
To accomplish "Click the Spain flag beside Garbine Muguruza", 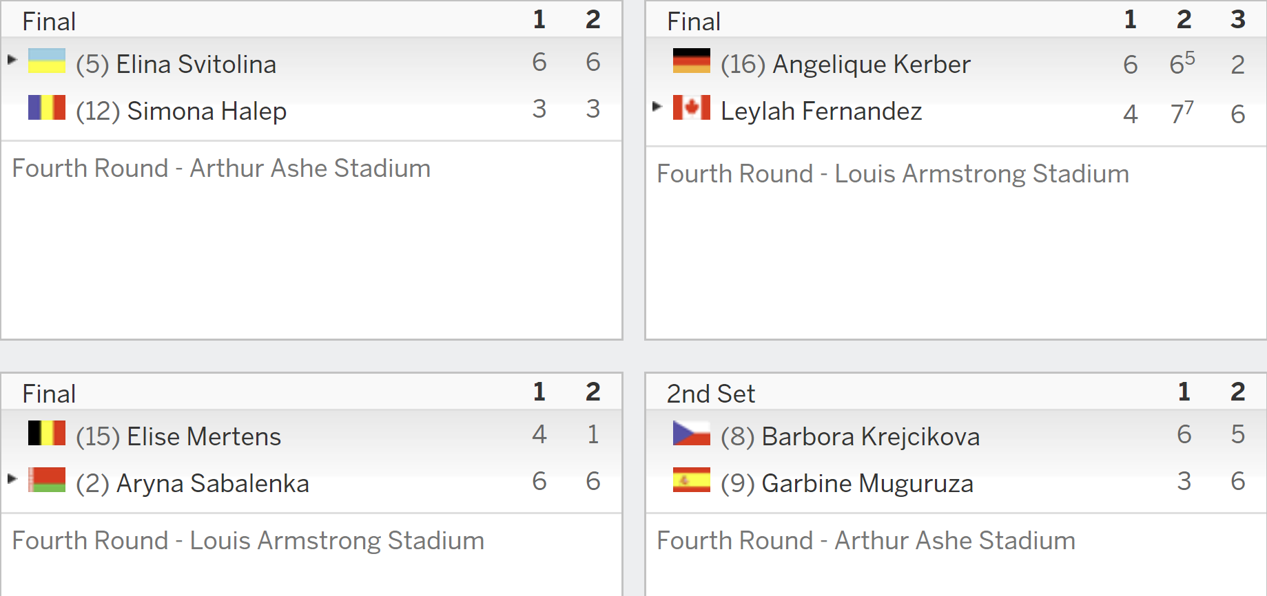I will 692,480.
